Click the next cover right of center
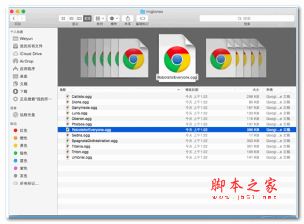 tap(221, 58)
